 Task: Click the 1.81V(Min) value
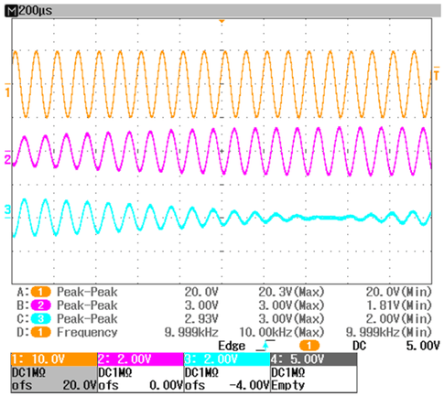399,305
